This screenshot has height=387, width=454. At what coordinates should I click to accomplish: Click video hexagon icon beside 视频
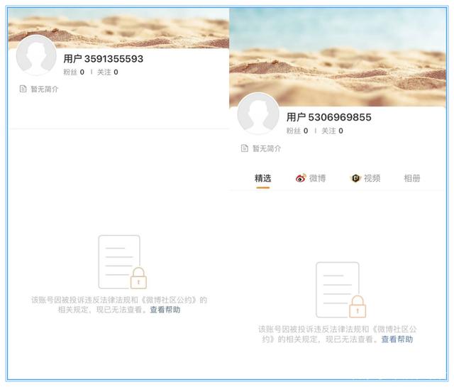[x=355, y=178]
